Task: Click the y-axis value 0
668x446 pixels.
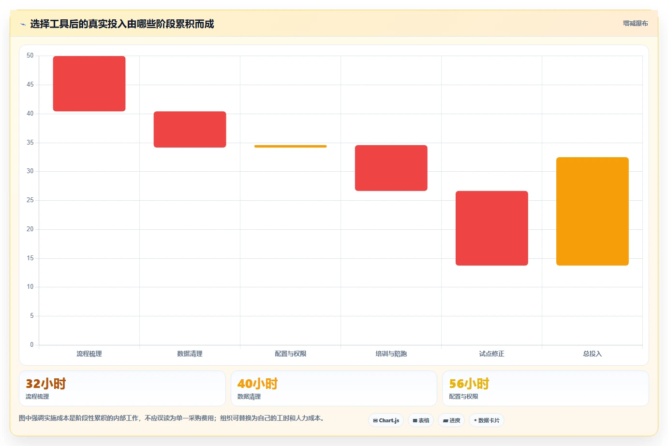Action: pyautogui.click(x=32, y=344)
